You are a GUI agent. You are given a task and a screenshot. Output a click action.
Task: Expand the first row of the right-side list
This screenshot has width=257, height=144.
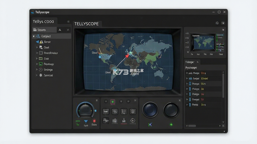tap(187, 73)
